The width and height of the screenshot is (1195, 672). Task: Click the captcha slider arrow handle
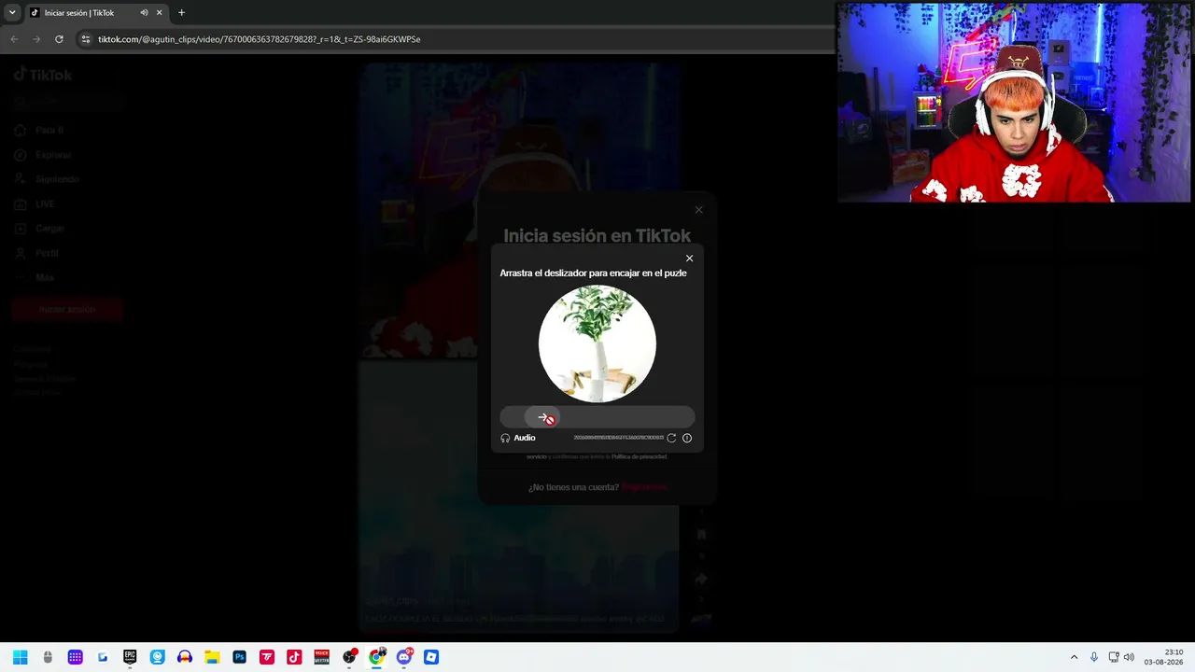[541, 417]
